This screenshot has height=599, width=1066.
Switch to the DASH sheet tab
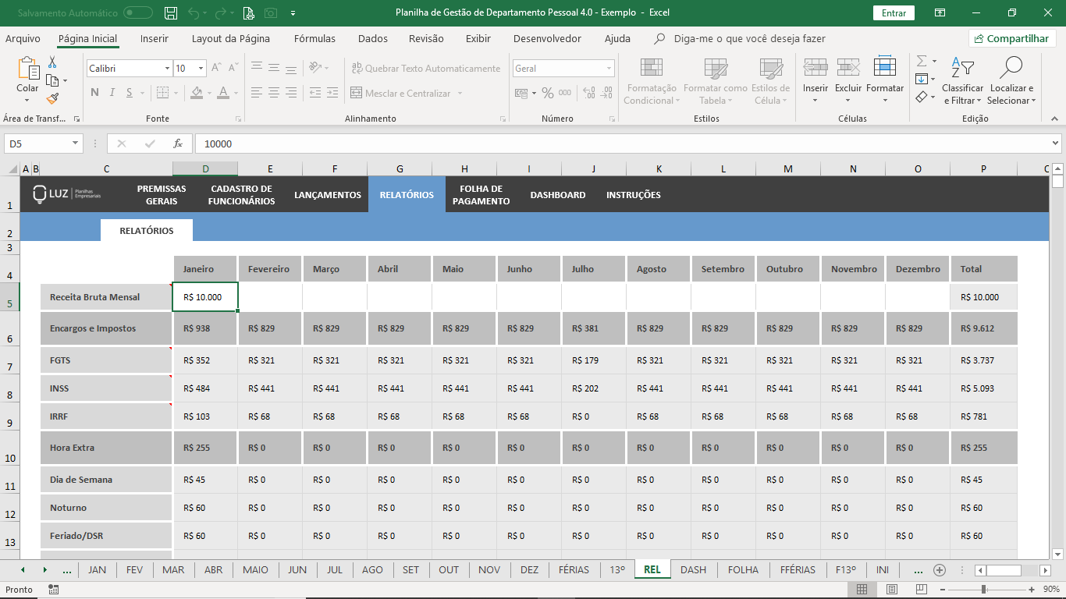(693, 569)
